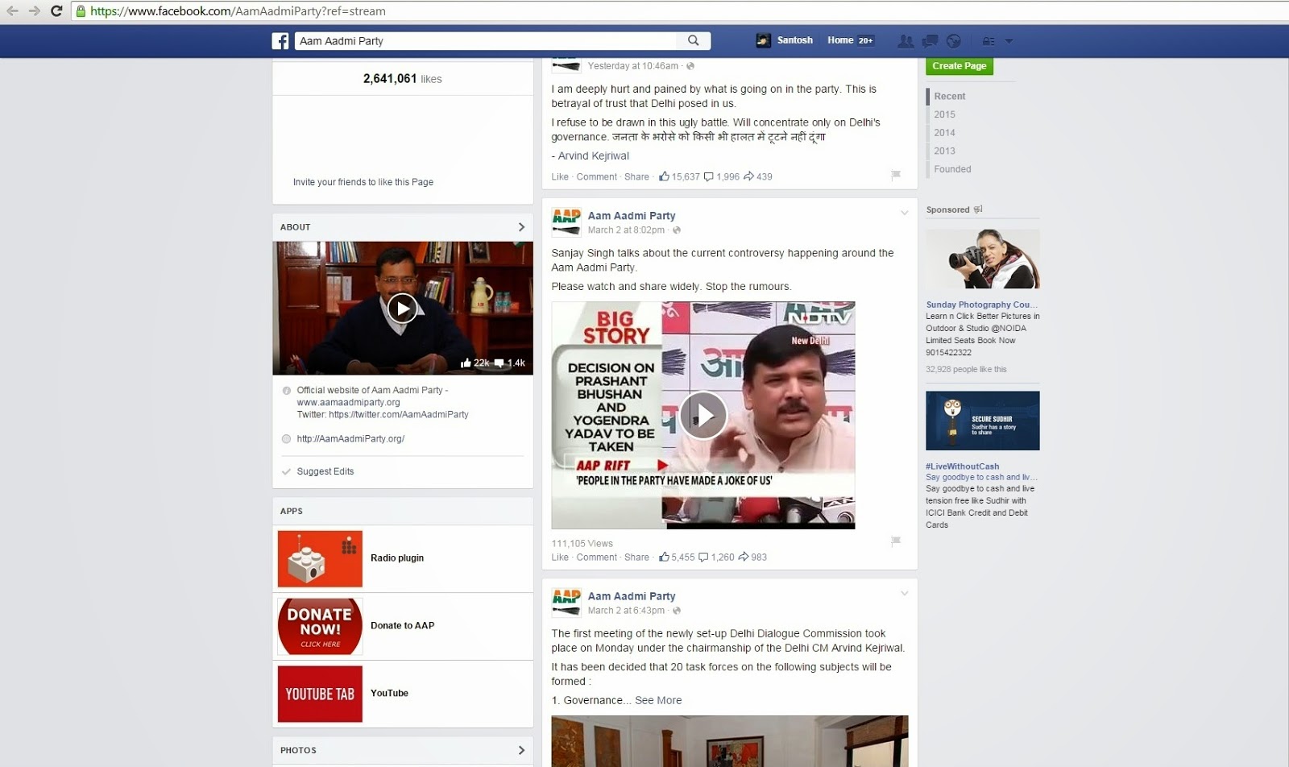Image resolution: width=1289 pixels, height=767 pixels.
Task: Click the thumbs-up icon showing 15,637 likes
Action: tap(664, 176)
